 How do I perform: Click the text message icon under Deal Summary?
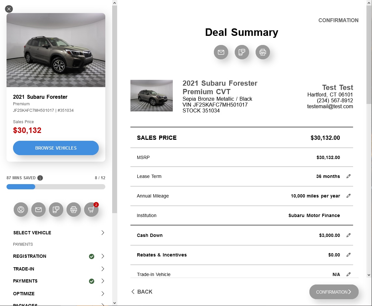click(x=242, y=52)
